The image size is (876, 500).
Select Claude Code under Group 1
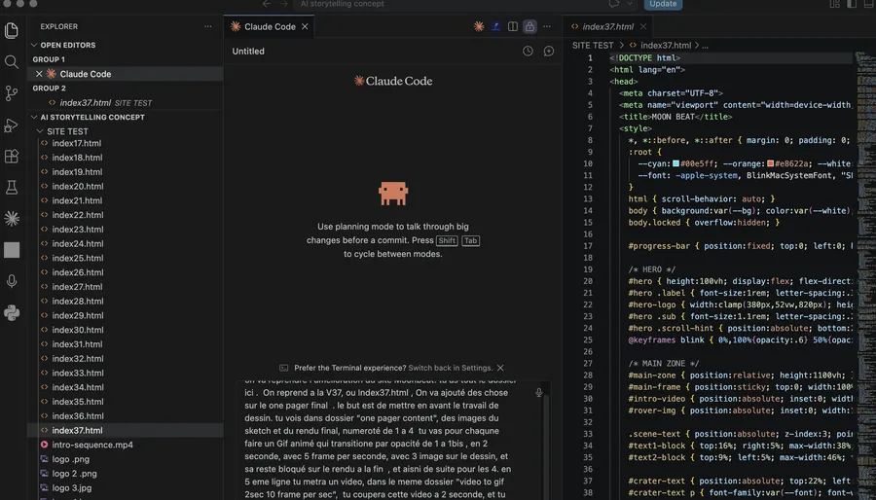pyautogui.click(x=126, y=74)
